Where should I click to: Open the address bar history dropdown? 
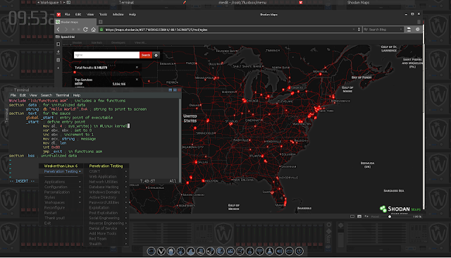[x=354, y=30]
